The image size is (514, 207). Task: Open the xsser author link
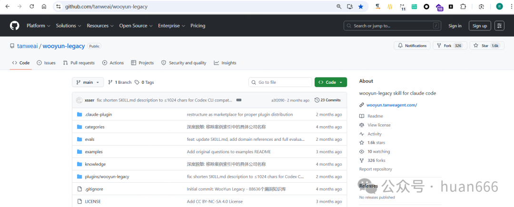(x=89, y=100)
